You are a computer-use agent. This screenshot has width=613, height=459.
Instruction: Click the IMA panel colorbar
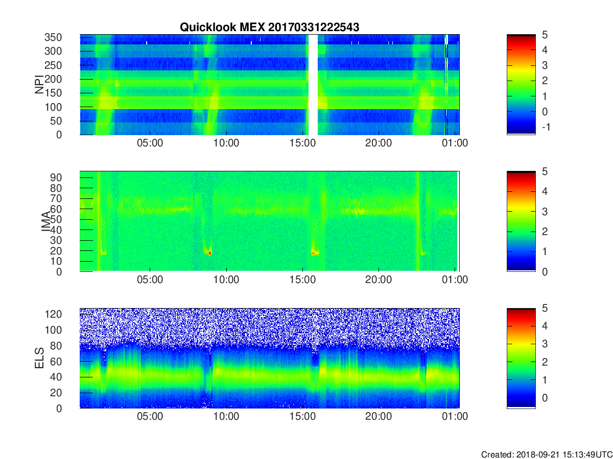[521, 221]
